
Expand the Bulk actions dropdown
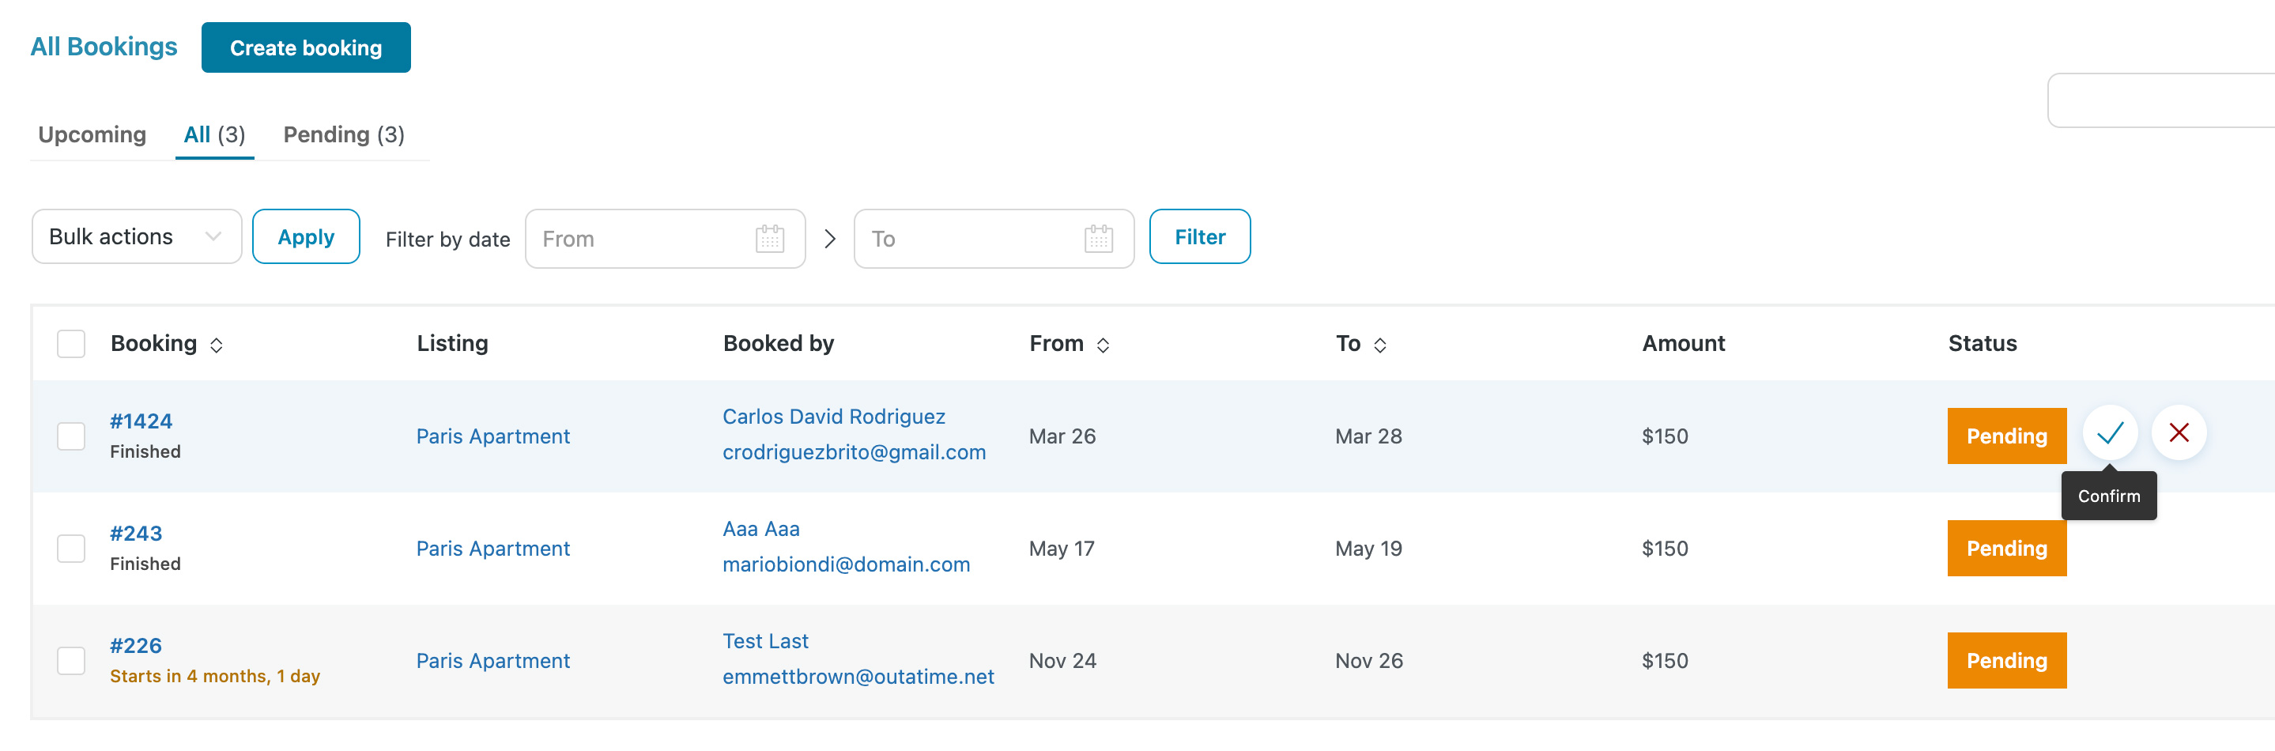(x=136, y=237)
